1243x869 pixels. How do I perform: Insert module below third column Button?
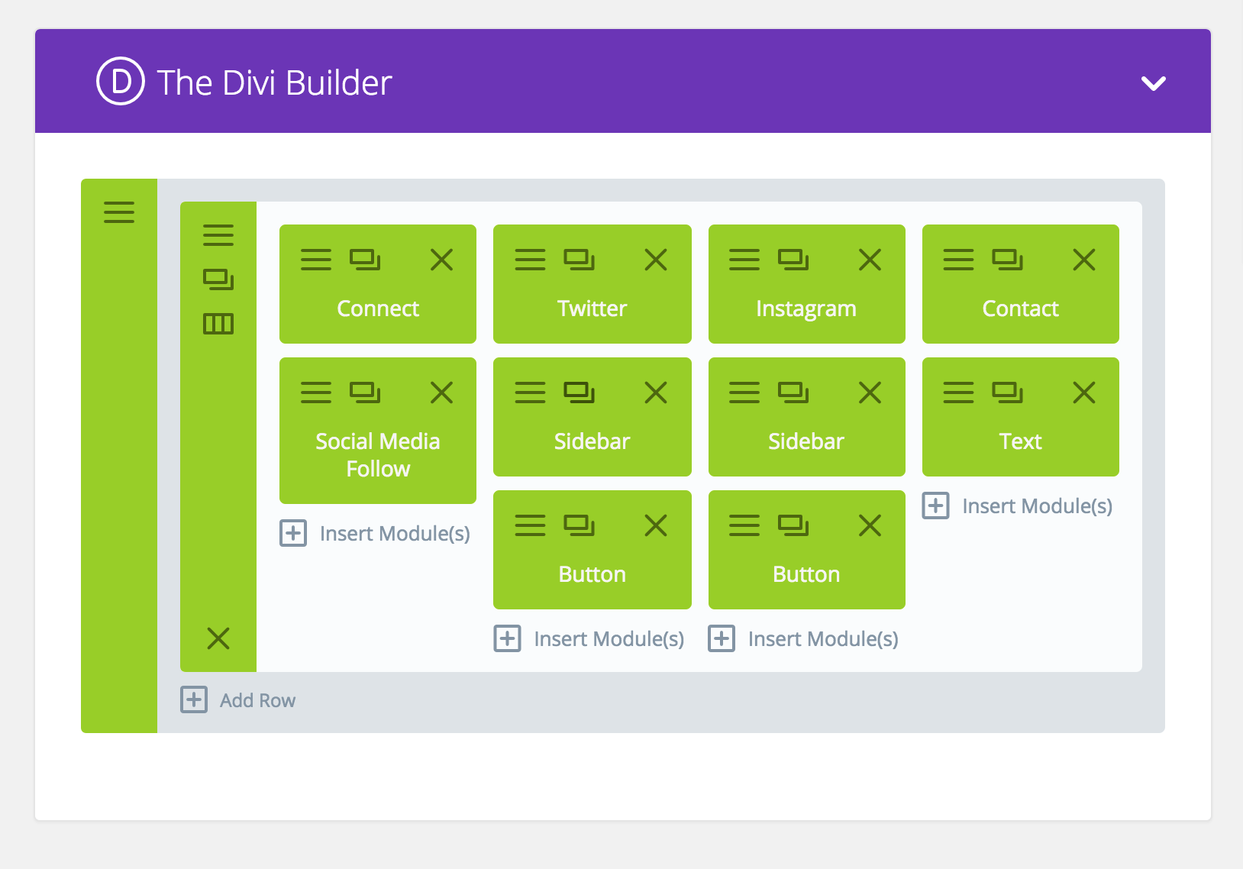(x=803, y=638)
